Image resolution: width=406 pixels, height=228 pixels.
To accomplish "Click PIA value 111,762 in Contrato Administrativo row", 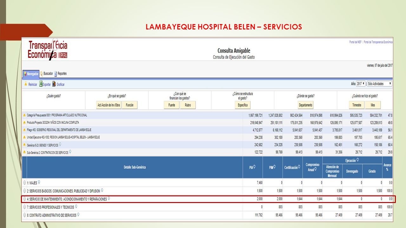I will pos(258,215).
